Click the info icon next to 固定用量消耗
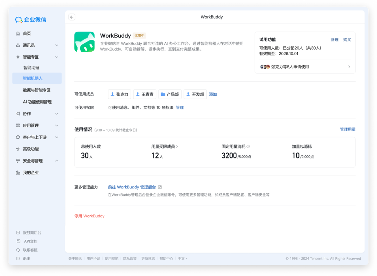377x276 pixels. pos(248,147)
